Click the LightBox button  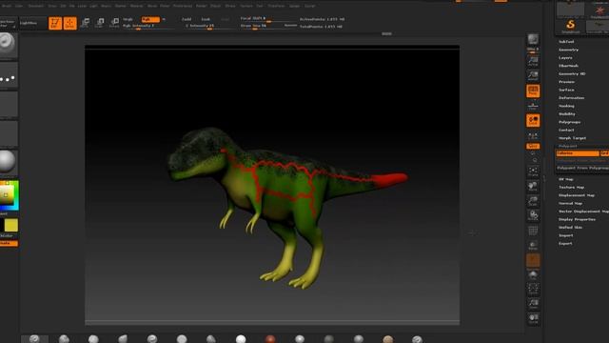pos(32,23)
